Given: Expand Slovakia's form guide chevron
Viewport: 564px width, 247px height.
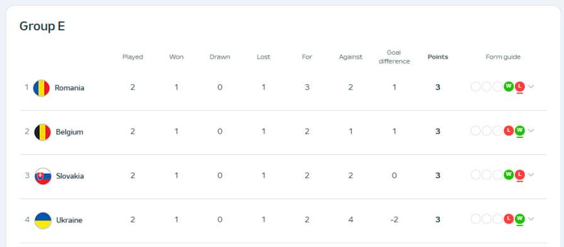Looking at the screenshot, I should click(x=531, y=175).
